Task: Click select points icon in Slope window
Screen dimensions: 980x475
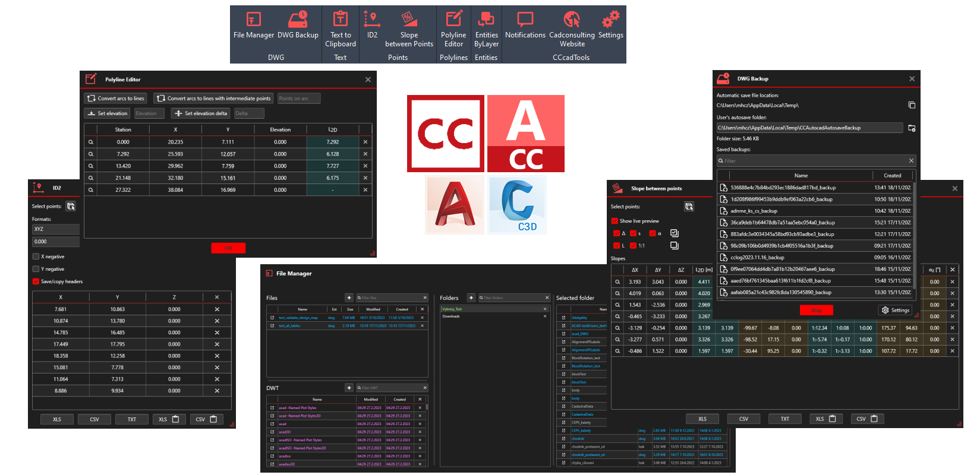Action: click(x=689, y=207)
